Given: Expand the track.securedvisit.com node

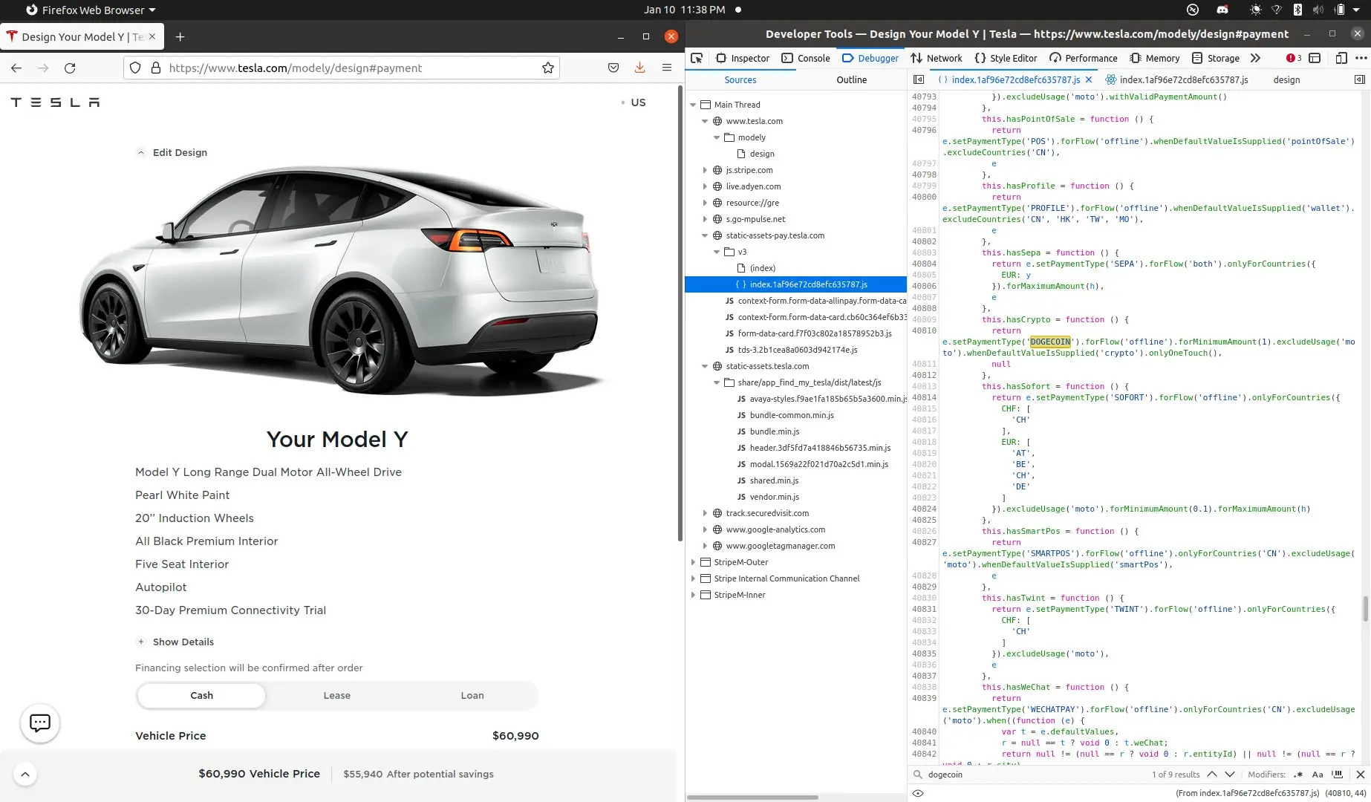Looking at the screenshot, I should click(x=705, y=513).
